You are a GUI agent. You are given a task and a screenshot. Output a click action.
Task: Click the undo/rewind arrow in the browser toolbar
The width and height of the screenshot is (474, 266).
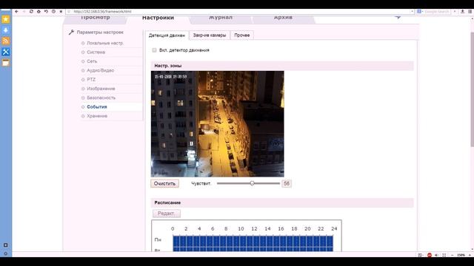click(x=46, y=12)
